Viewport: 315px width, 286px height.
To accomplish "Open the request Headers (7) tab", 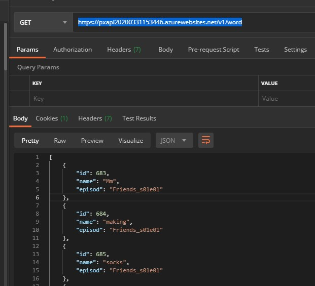I will 124,50.
